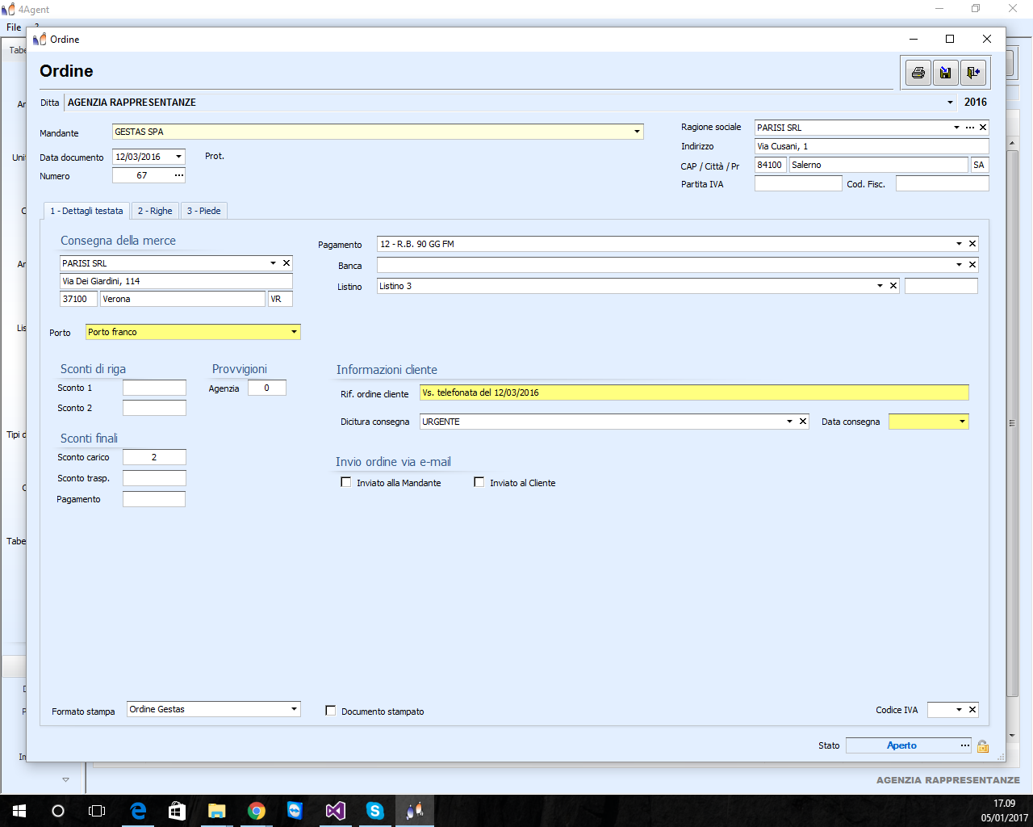Open the Windows Start menu
The image size is (1033, 827).
19,811
